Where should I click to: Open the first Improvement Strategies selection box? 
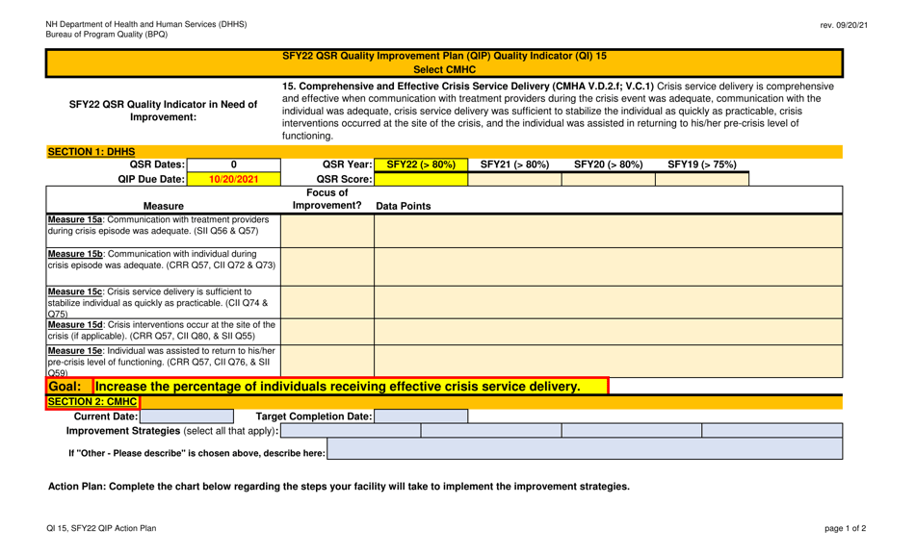(x=352, y=432)
